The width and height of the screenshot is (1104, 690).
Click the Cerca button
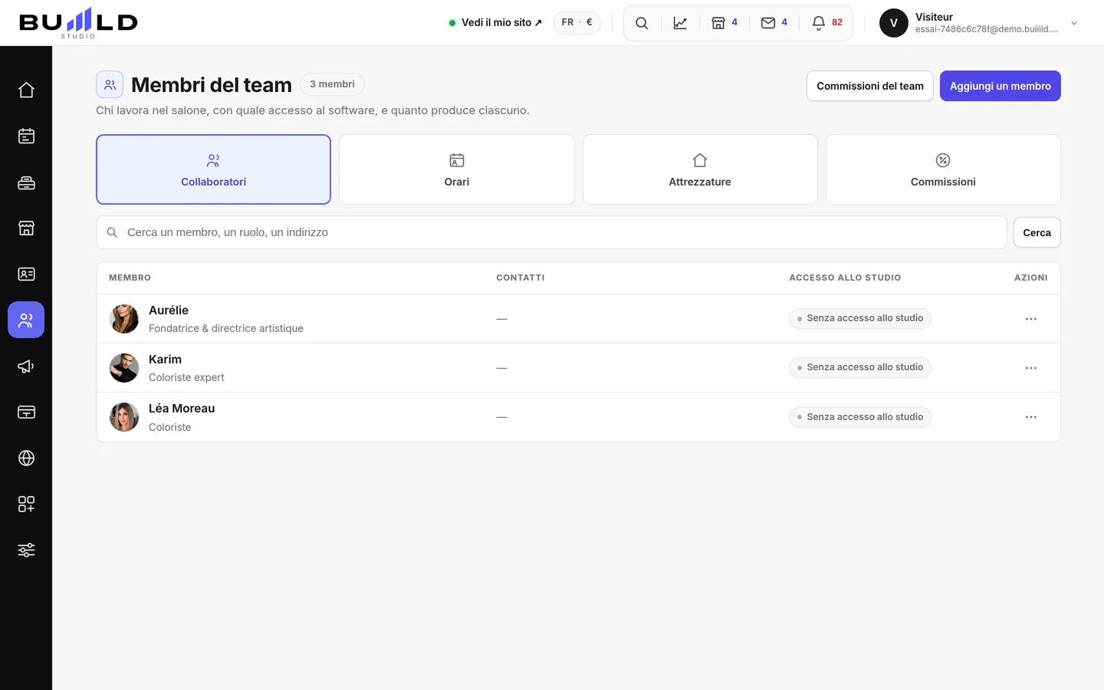coord(1037,232)
